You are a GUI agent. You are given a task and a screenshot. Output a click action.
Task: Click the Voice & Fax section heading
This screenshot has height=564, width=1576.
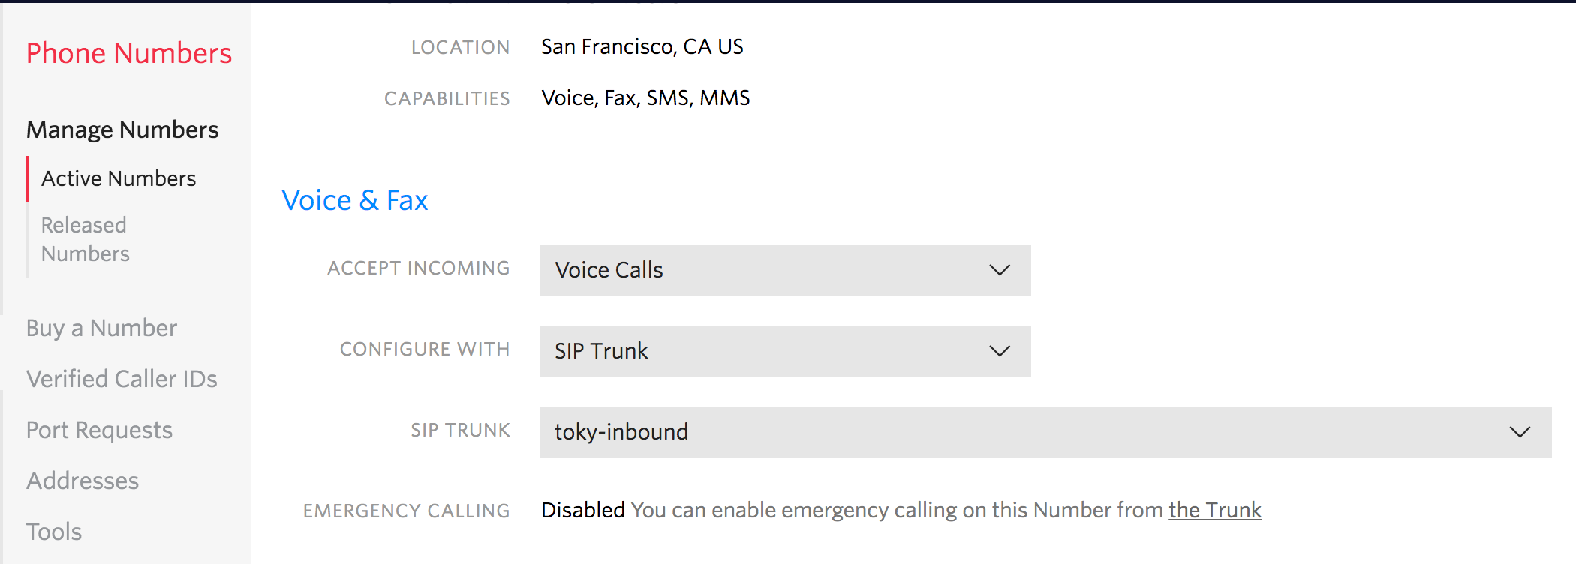[354, 200]
